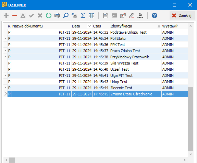Toggle the Identyfikacja column sort triangle
The height and width of the screenshot is (163, 197).
pyautogui.click(x=159, y=26)
